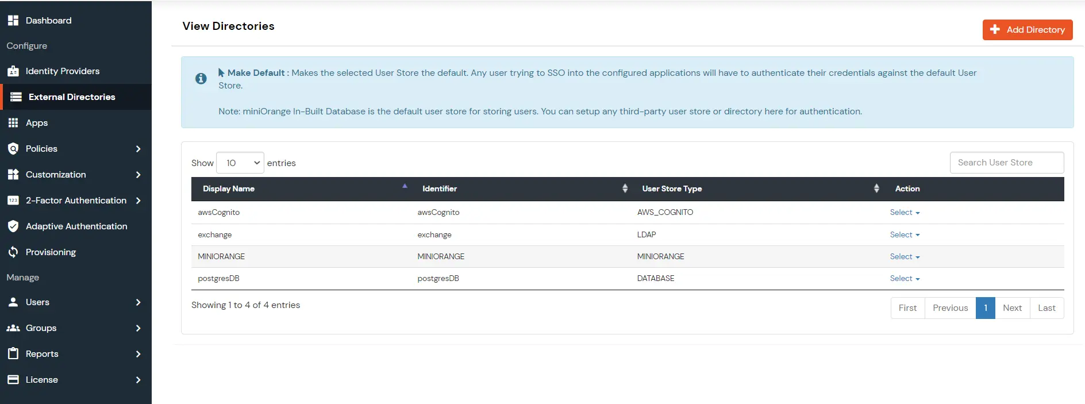The height and width of the screenshot is (404, 1085).
Task: Expand the Users submenu chevron
Action: 138,302
